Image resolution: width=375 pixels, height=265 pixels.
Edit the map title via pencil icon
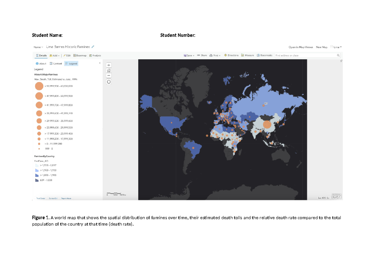pyautogui.click(x=92, y=46)
